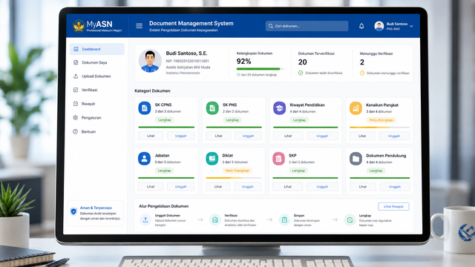Click Lihat on the SK CPNS card
The width and height of the screenshot is (475, 267).
[x=151, y=136]
